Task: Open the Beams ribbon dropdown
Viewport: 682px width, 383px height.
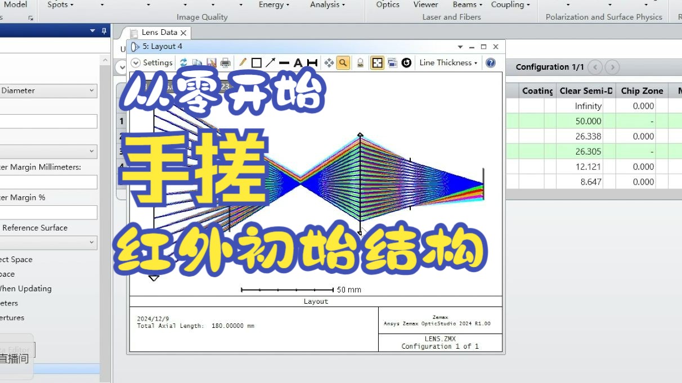Action: [x=468, y=4]
